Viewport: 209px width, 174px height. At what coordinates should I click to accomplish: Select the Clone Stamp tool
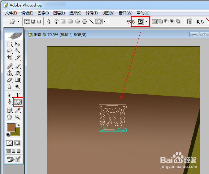point(10,73)
